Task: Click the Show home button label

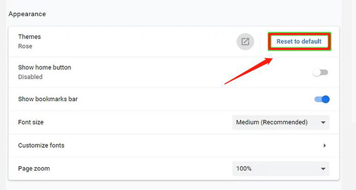Action: tap(45, 68)
